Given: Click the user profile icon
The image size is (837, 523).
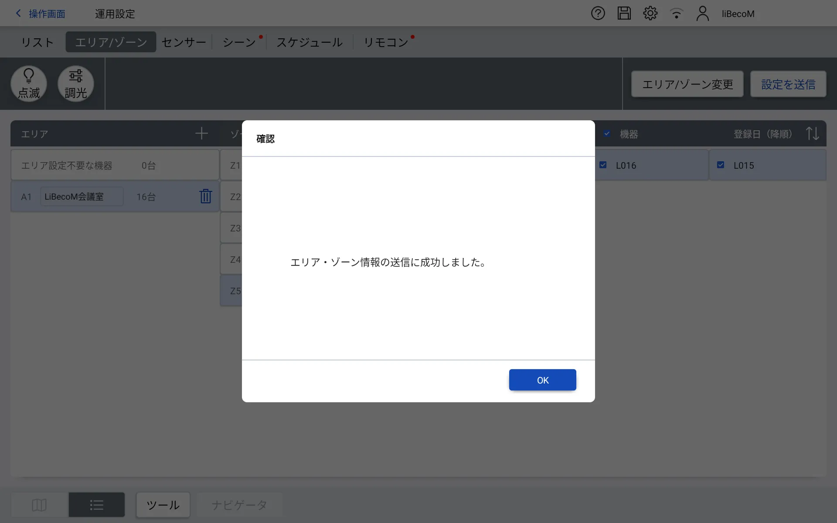Looking at the screenshot, I should [x=702, y=14].
